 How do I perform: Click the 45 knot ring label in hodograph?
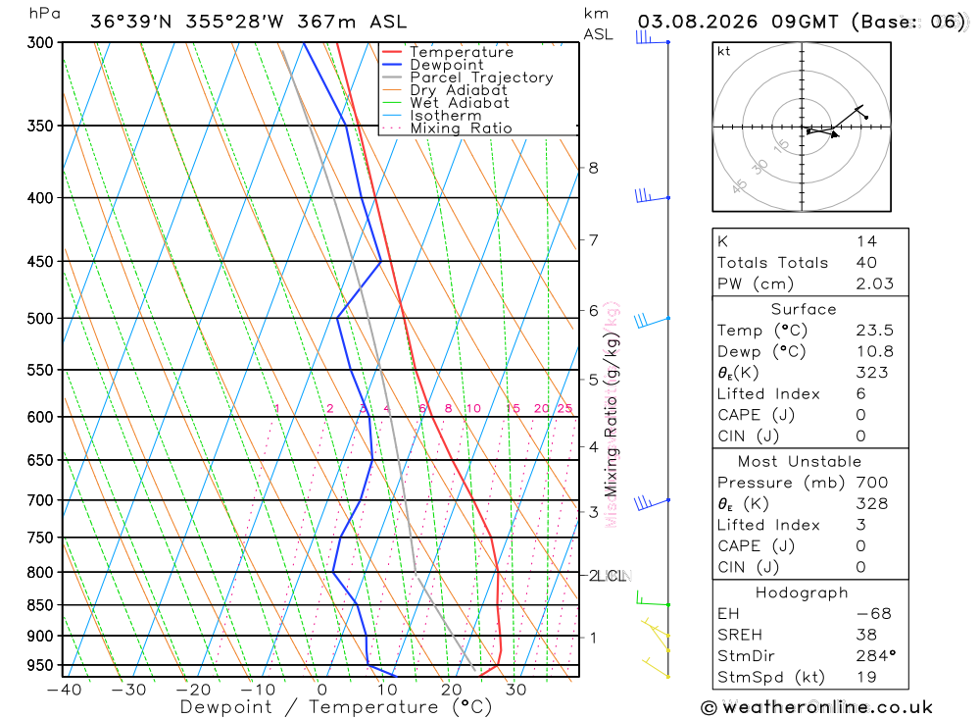(x=739, y=186)
